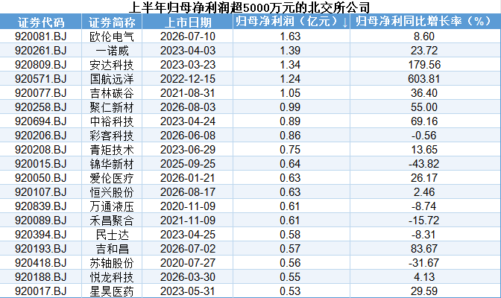
Task: Click the 一诺威 name cell
Action: click(x=112, y=51)
